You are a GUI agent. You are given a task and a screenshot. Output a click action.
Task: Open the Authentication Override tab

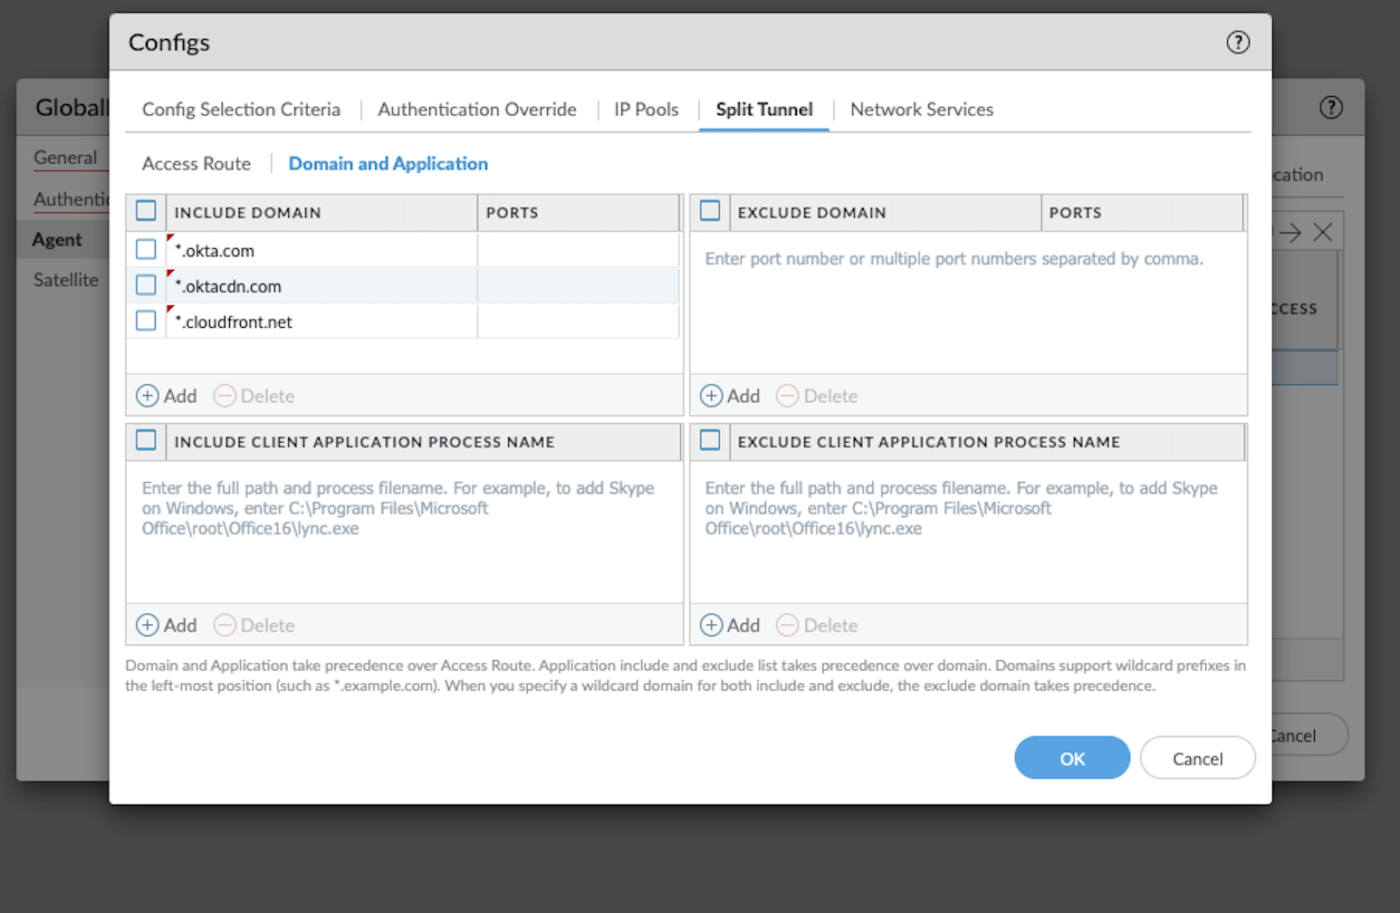point(476,110)
